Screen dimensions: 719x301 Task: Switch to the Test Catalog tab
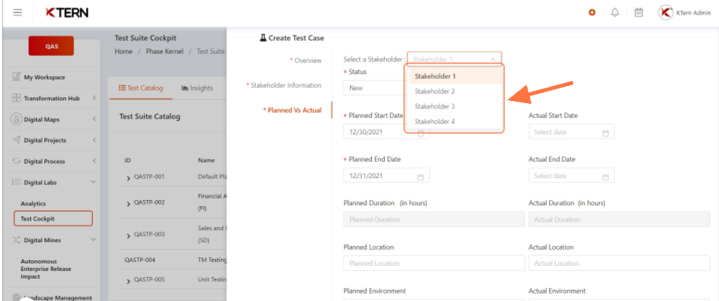pyautogui.click(x=141, y=88)
